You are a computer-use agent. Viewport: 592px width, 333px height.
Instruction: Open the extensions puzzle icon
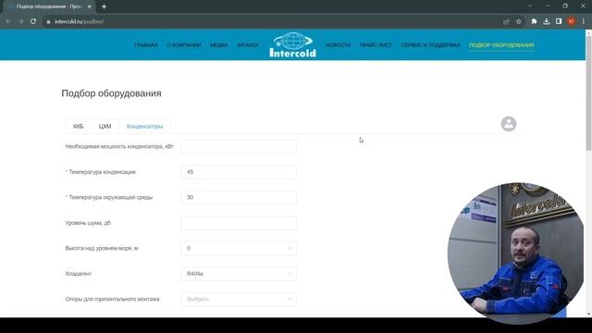point(534,21)
